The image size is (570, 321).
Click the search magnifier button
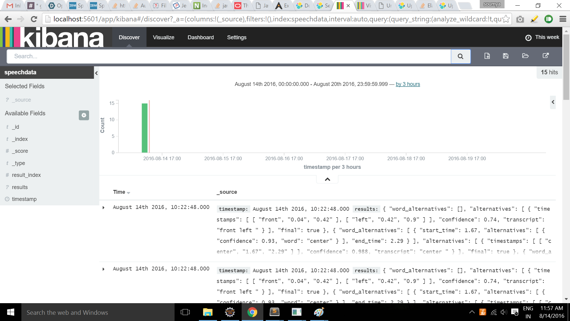[x=460, y=56]
